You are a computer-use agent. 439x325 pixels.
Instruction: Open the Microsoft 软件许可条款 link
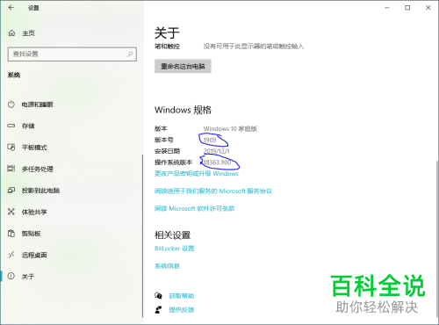point(195,208)
